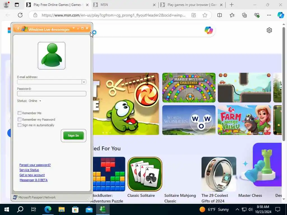
Task: Check Remember my Password
Action: pyautogui.click(x=19, y=119)
